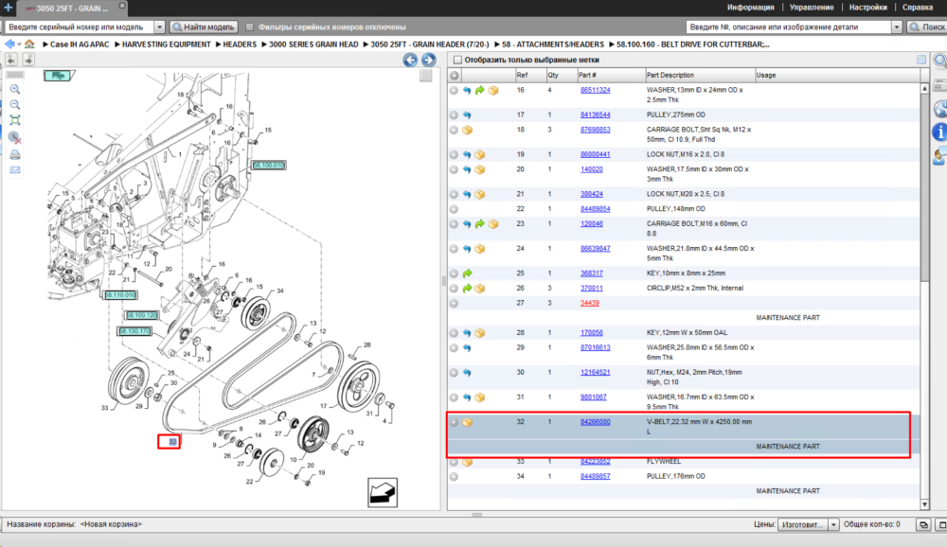Click the home icon in the breadcrumb
947x547 pixels.
point(29,44)
